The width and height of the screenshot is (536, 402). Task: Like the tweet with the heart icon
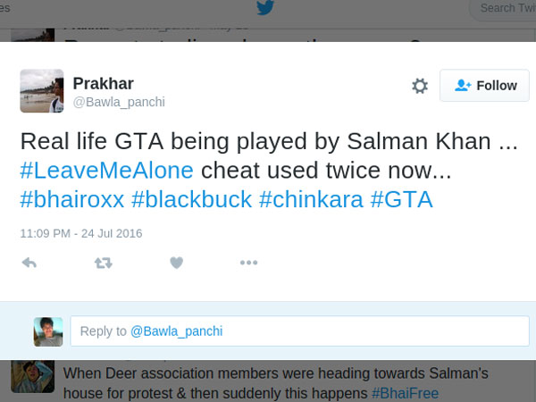[176, 263]
